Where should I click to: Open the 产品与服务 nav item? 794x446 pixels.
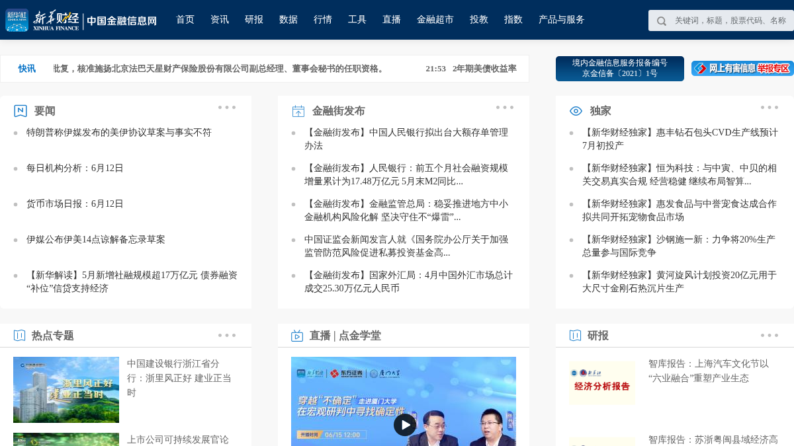tap(562, 20)
